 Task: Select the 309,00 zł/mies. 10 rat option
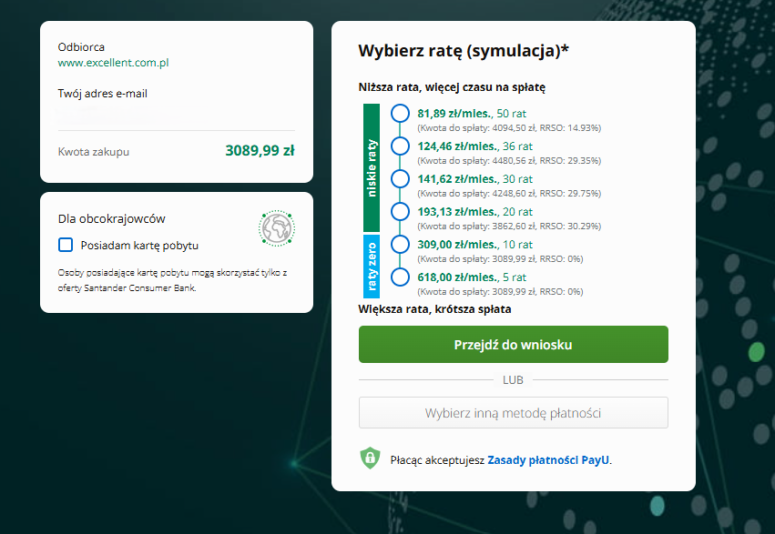coord(399,244)
